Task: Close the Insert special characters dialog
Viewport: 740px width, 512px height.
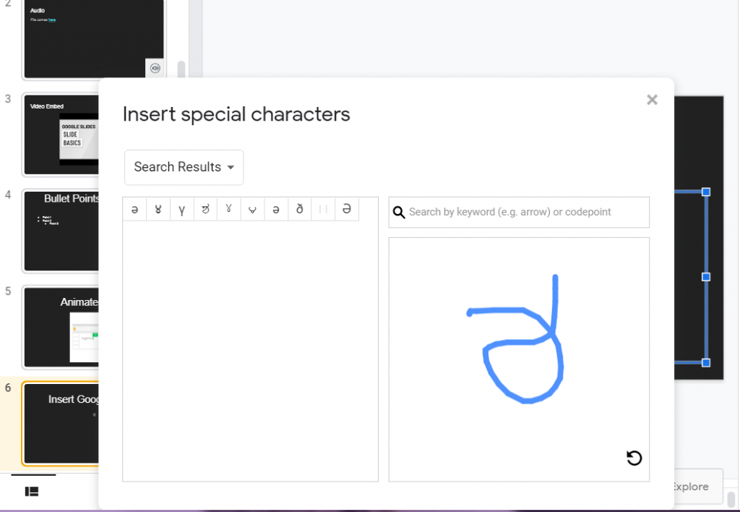Action: pyautogui.click(x=652, y=100)
